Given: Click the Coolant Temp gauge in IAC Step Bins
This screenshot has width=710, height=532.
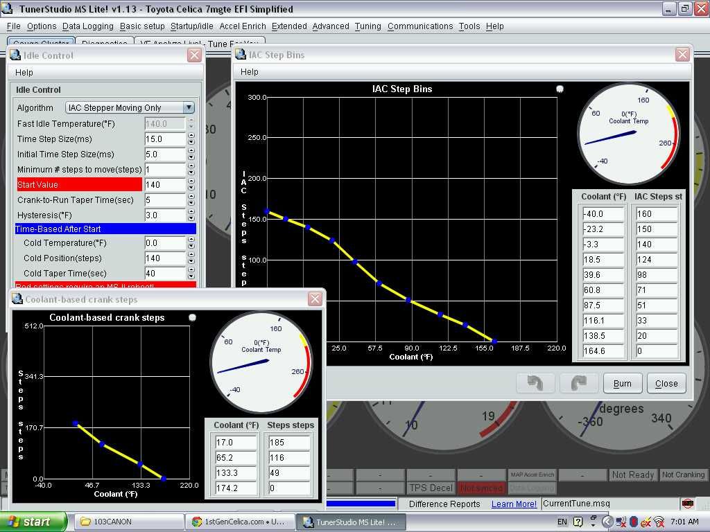Looking at the screenshot, I should coord(629,134).
